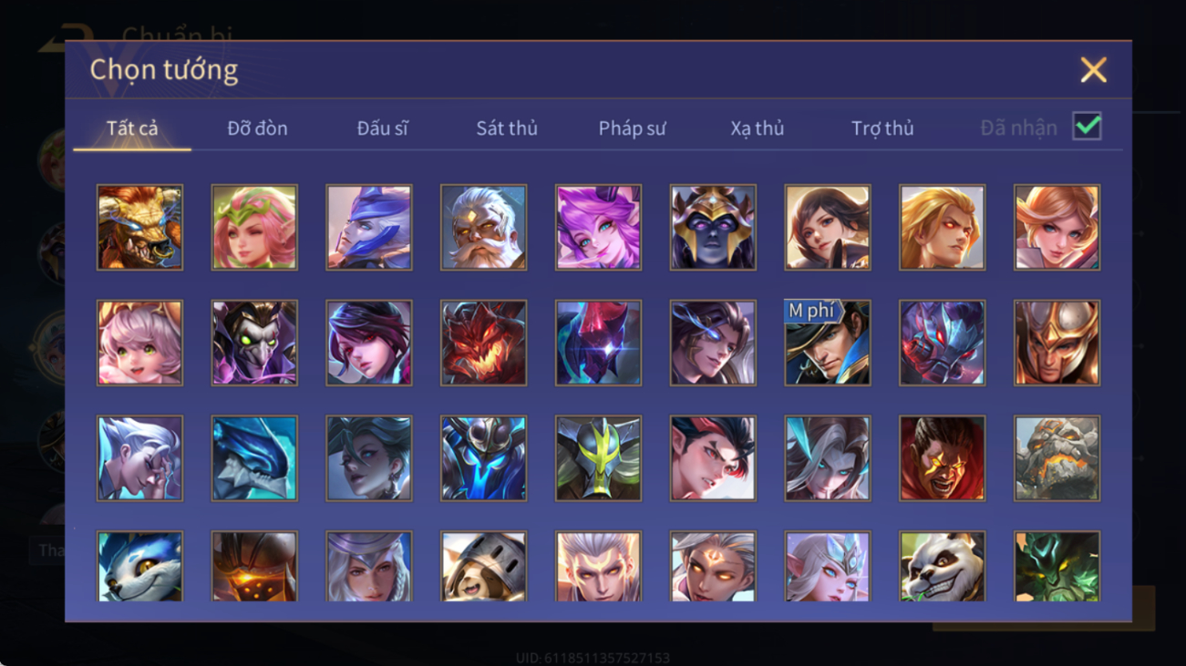Select the golden lion beast hero portrait

pyautogui.click(x=139, y=227)
